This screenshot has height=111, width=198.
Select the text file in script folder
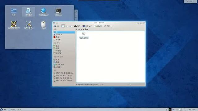coord(84,35)
